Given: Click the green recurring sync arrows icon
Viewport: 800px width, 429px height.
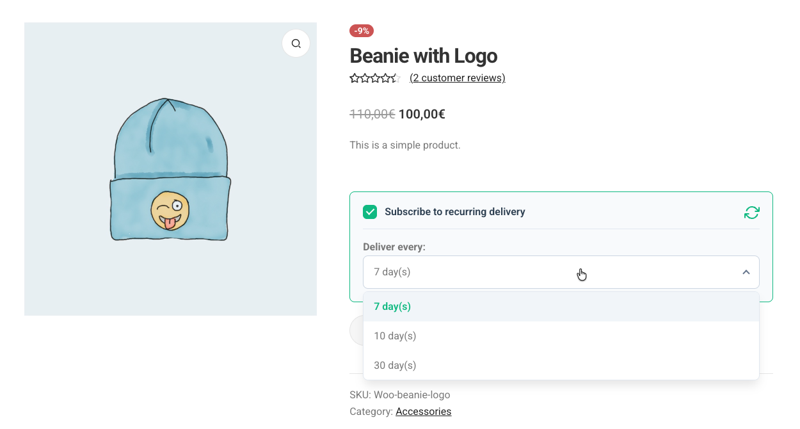Looking at the screenshot, I should 751,213.
